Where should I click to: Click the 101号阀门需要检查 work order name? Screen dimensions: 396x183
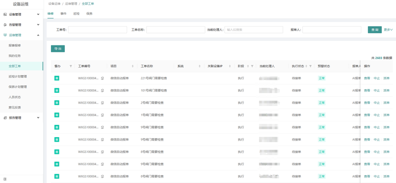tap(154, 90)
